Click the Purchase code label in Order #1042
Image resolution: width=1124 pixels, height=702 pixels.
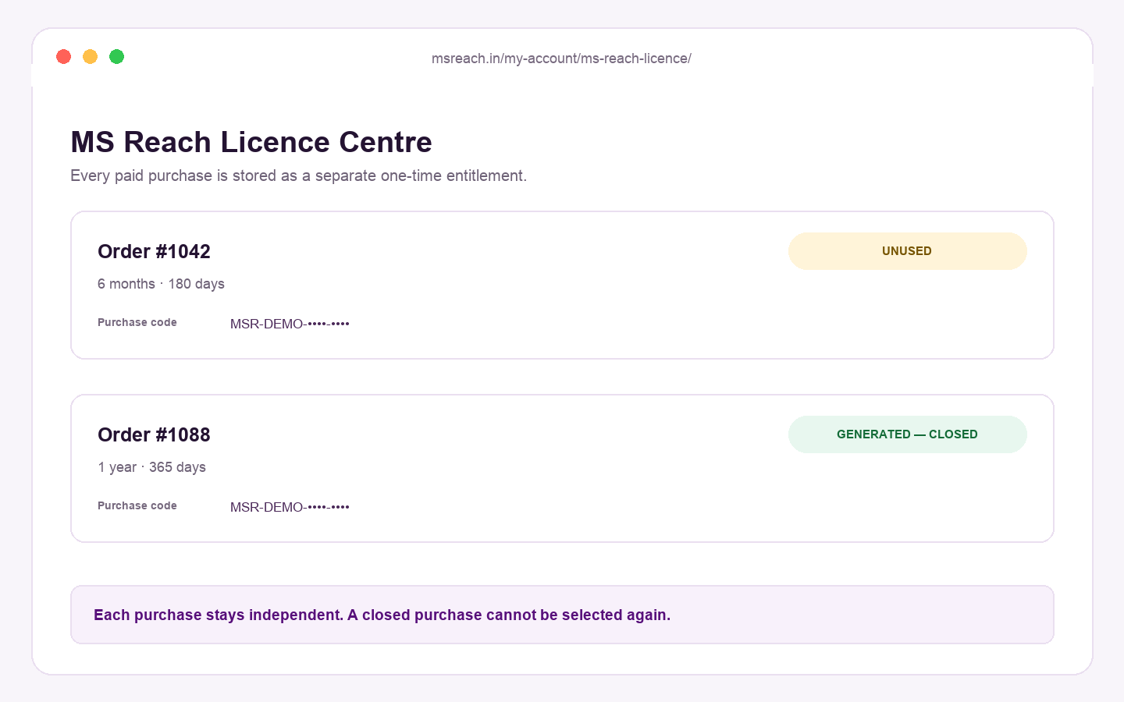(137, 322)
